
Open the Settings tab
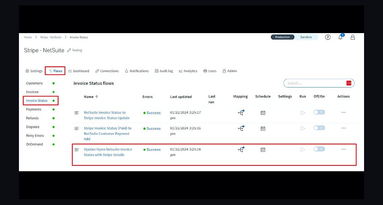tap(34, 71)
